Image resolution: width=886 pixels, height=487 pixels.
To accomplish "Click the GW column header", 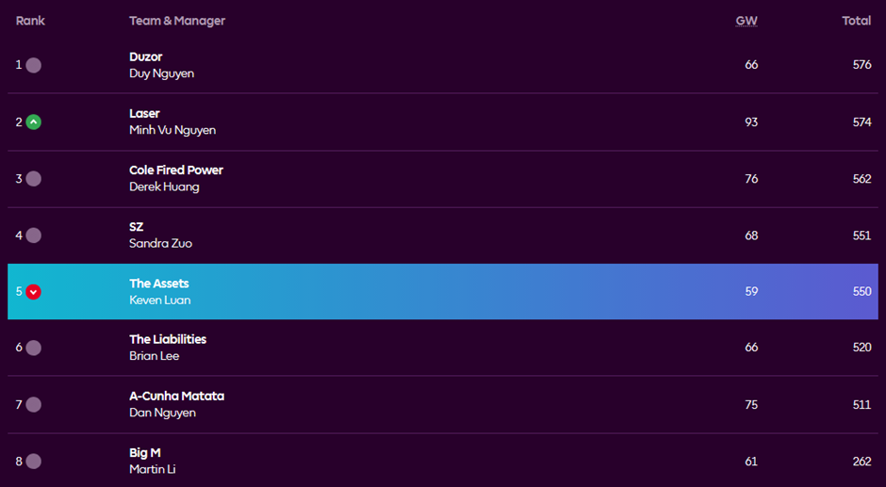I will click(x=747, y=21).
